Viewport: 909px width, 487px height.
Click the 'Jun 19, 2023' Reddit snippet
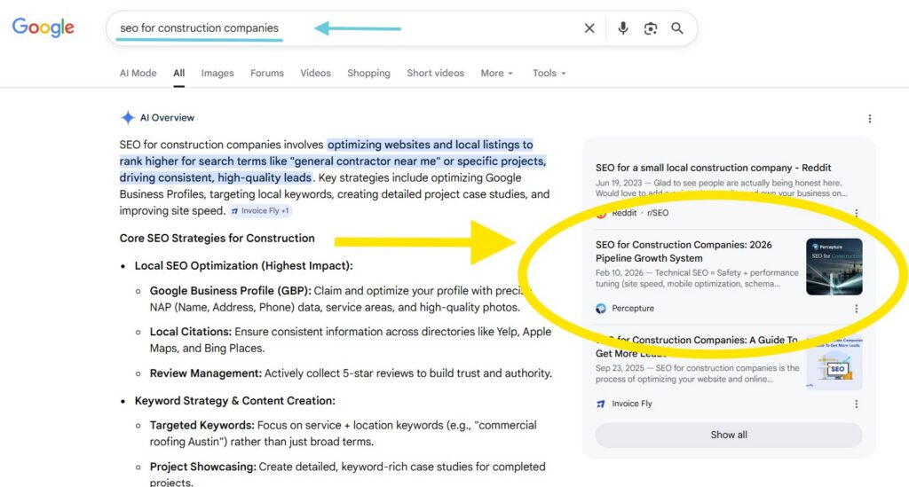pos(721,188)
